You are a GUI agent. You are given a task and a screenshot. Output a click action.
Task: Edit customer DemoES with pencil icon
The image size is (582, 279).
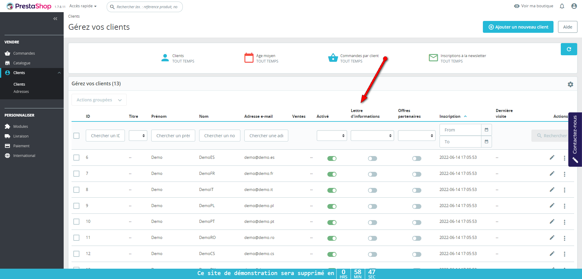(552, 158)
